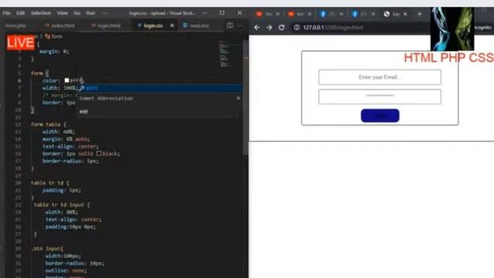Click the 'width: 60%;' line
This screenshot has width=494, height=278.
click(x=59, y=132)
